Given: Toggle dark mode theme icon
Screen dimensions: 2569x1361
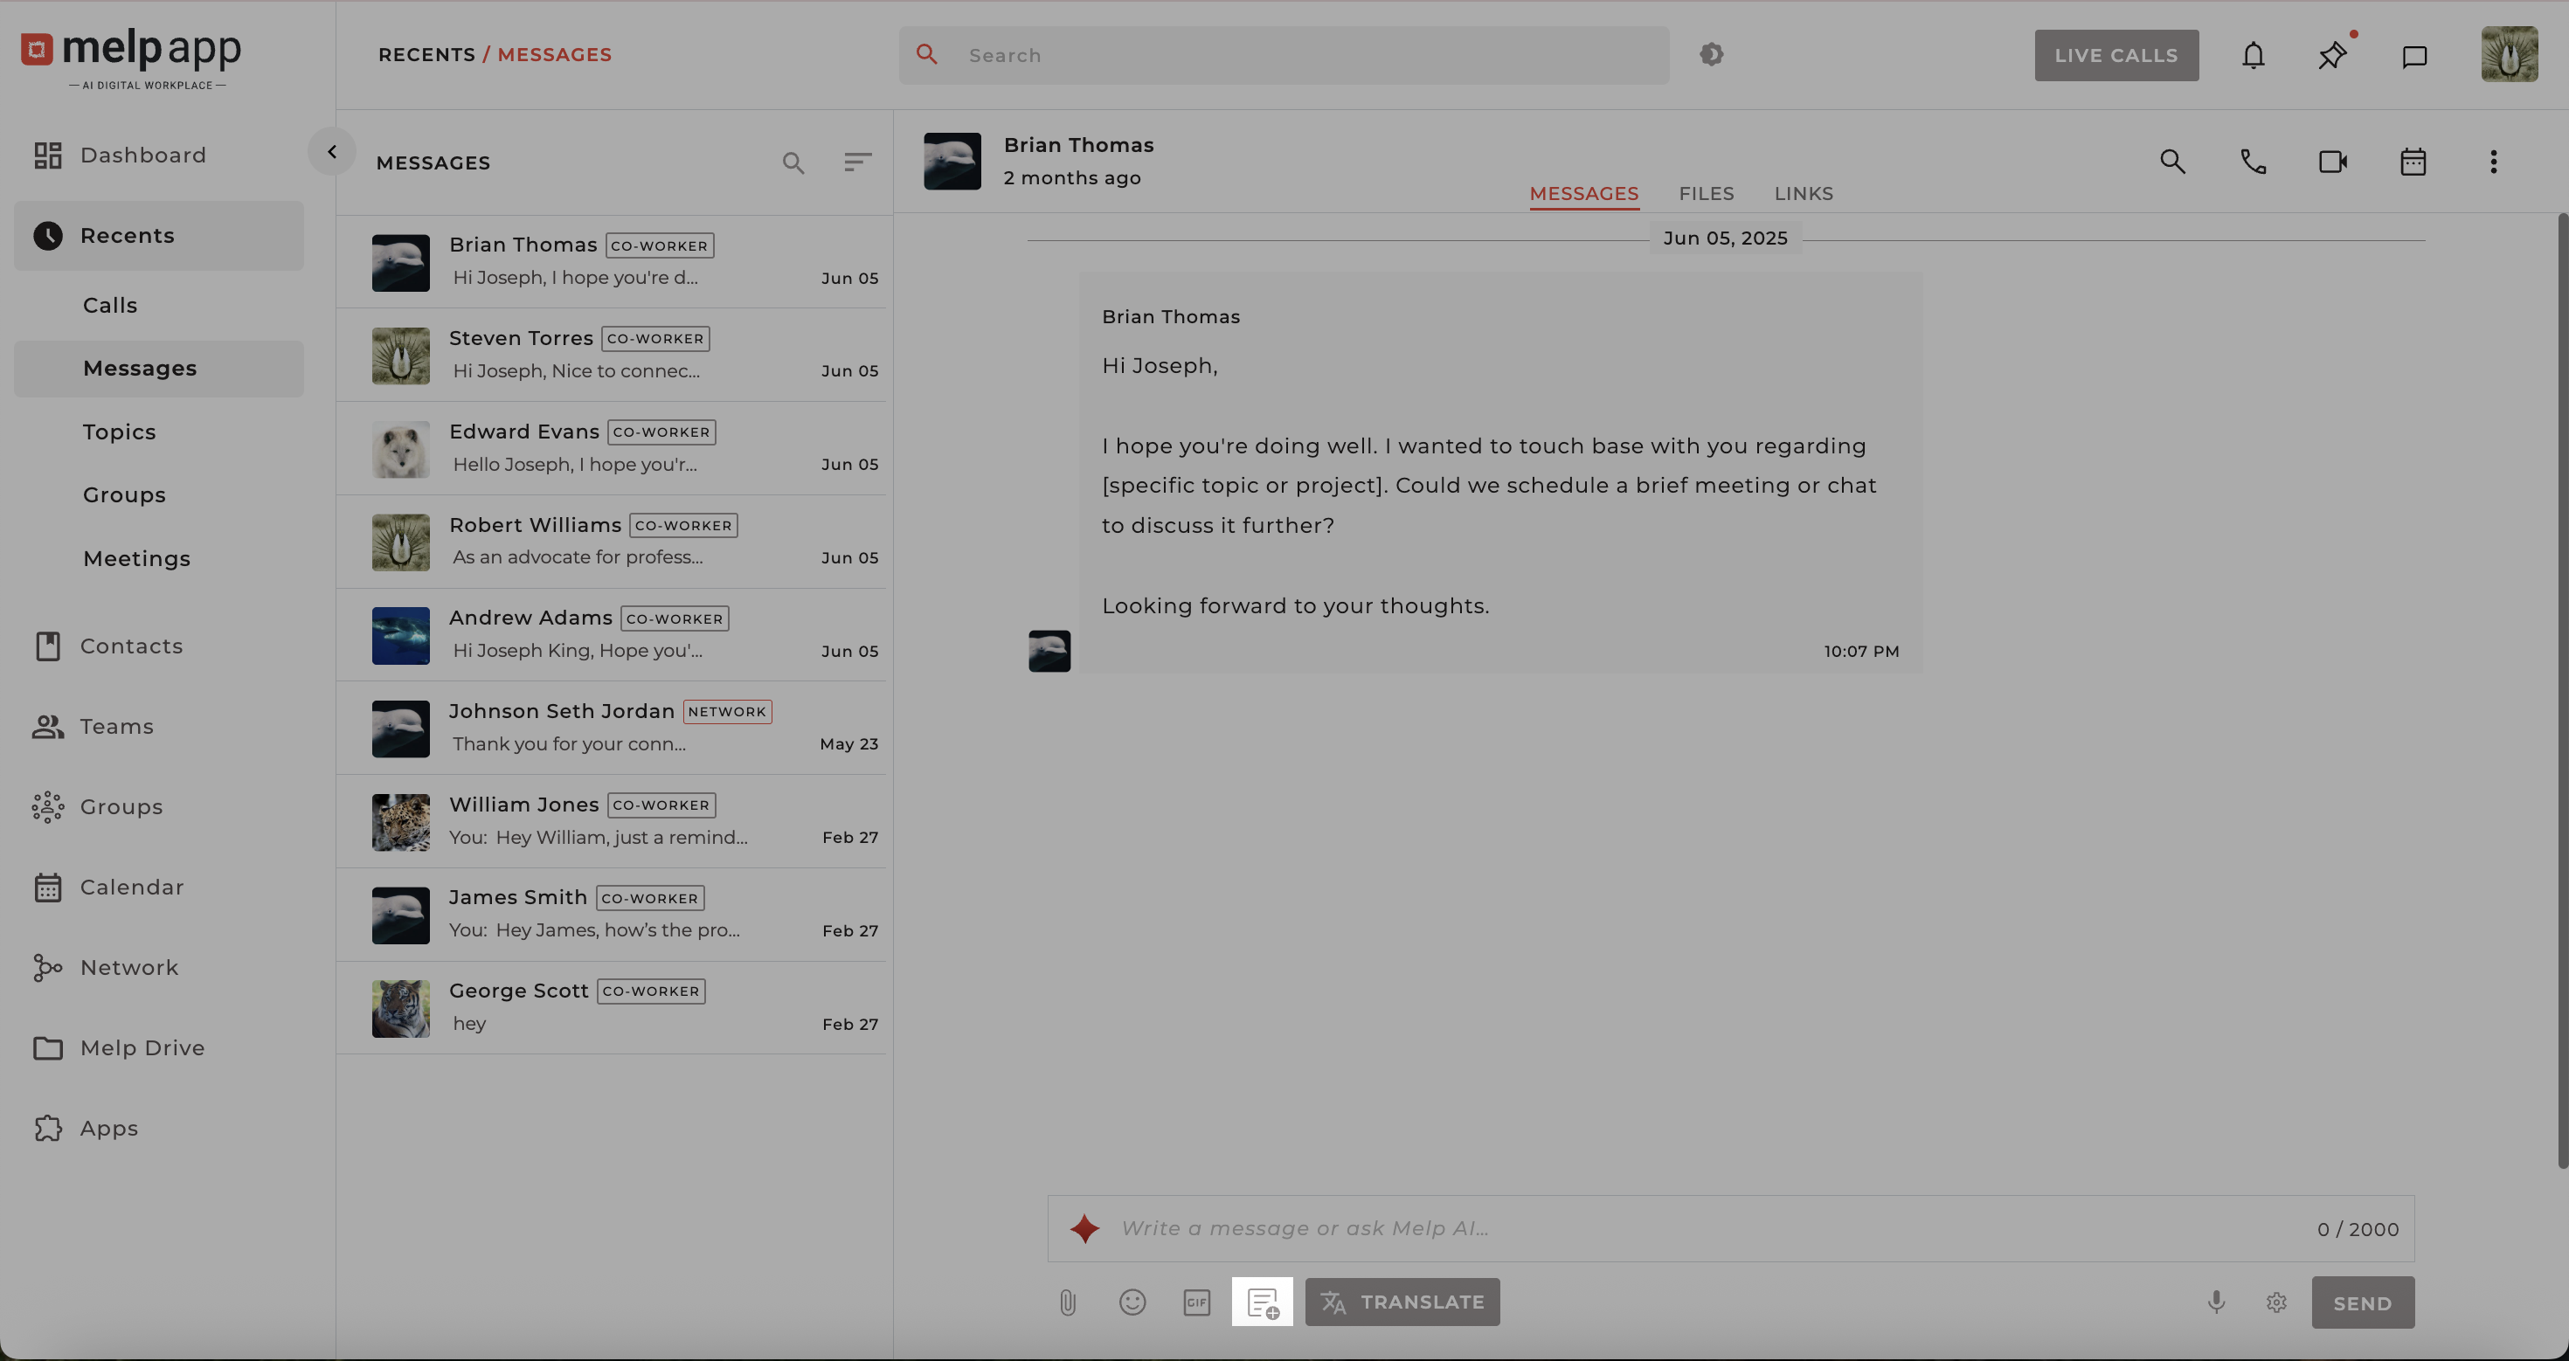Looking at the screenshot, I should (x=1711, y=55).
